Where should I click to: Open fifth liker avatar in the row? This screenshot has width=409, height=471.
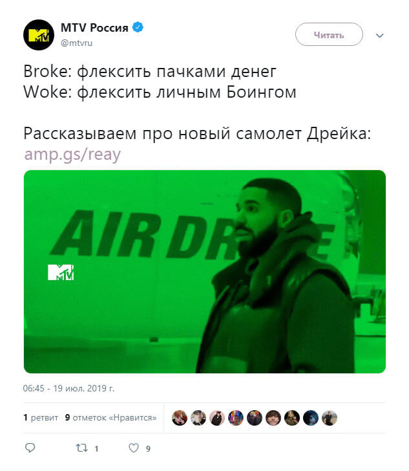255,418
